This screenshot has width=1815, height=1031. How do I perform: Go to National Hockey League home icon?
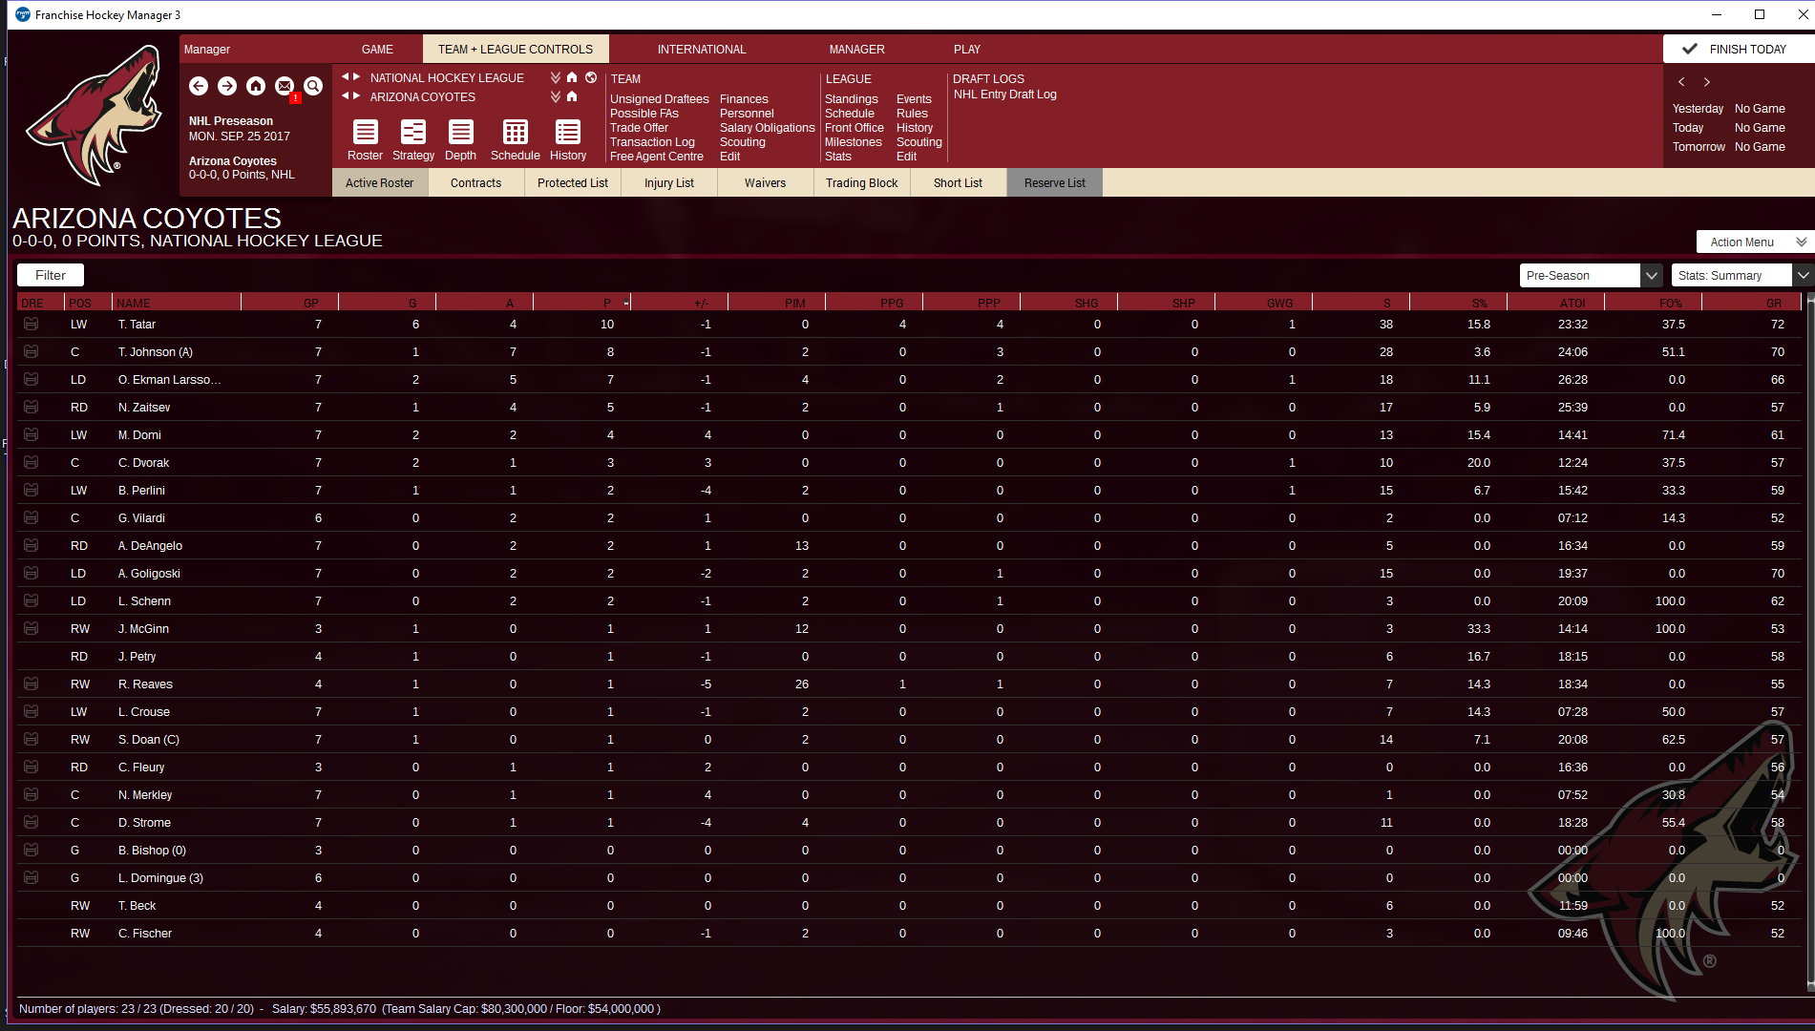pyautogui.click(x=572, y=77)
